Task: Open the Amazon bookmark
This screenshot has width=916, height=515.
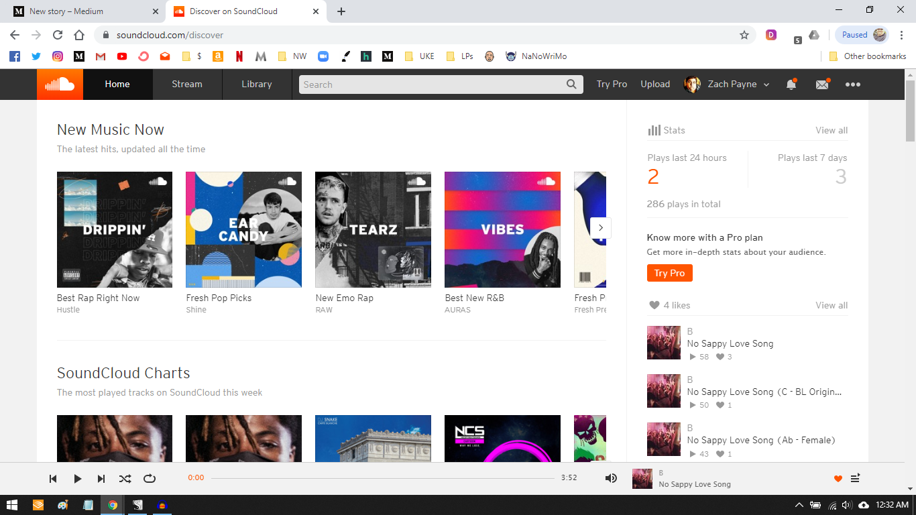Action: pyautogui.click(x=217, y=56)
